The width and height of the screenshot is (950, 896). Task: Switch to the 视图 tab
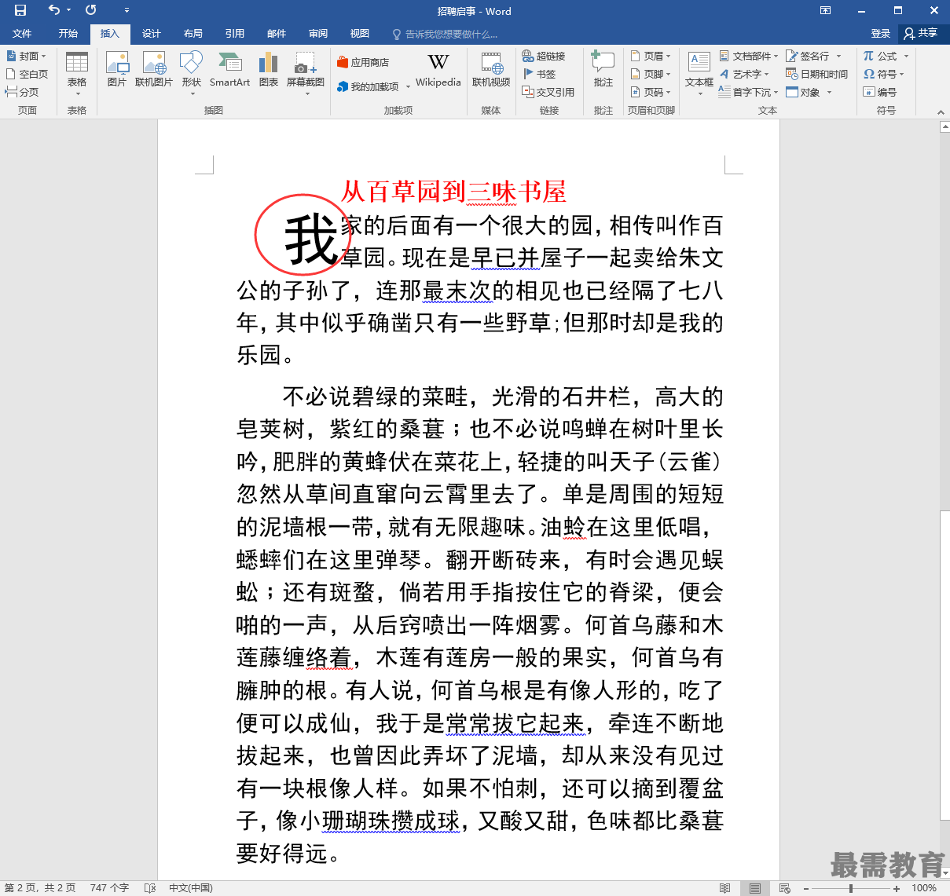[360, 34]
